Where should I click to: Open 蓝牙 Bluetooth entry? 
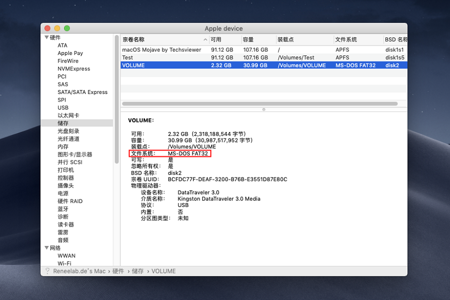click(x=63, y=208)
